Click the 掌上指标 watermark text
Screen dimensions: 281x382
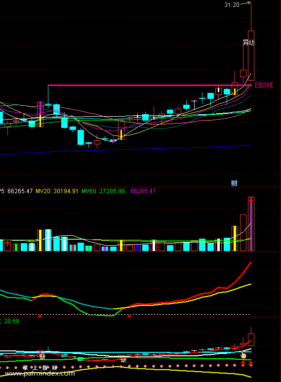point(40,368)
